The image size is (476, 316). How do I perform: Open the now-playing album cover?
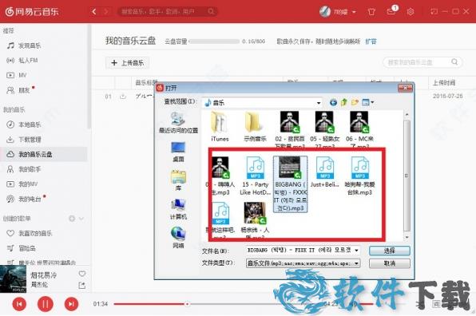(13, 279)
